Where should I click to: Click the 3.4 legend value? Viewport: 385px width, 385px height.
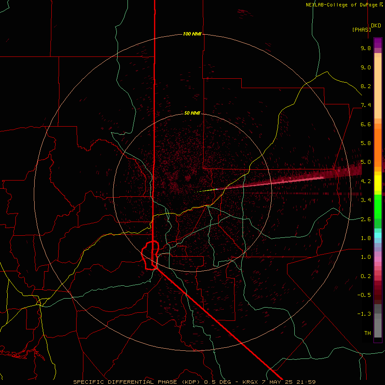coord(366,200)
